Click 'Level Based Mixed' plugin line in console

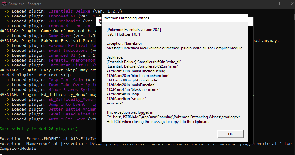(x=50, y=114)
